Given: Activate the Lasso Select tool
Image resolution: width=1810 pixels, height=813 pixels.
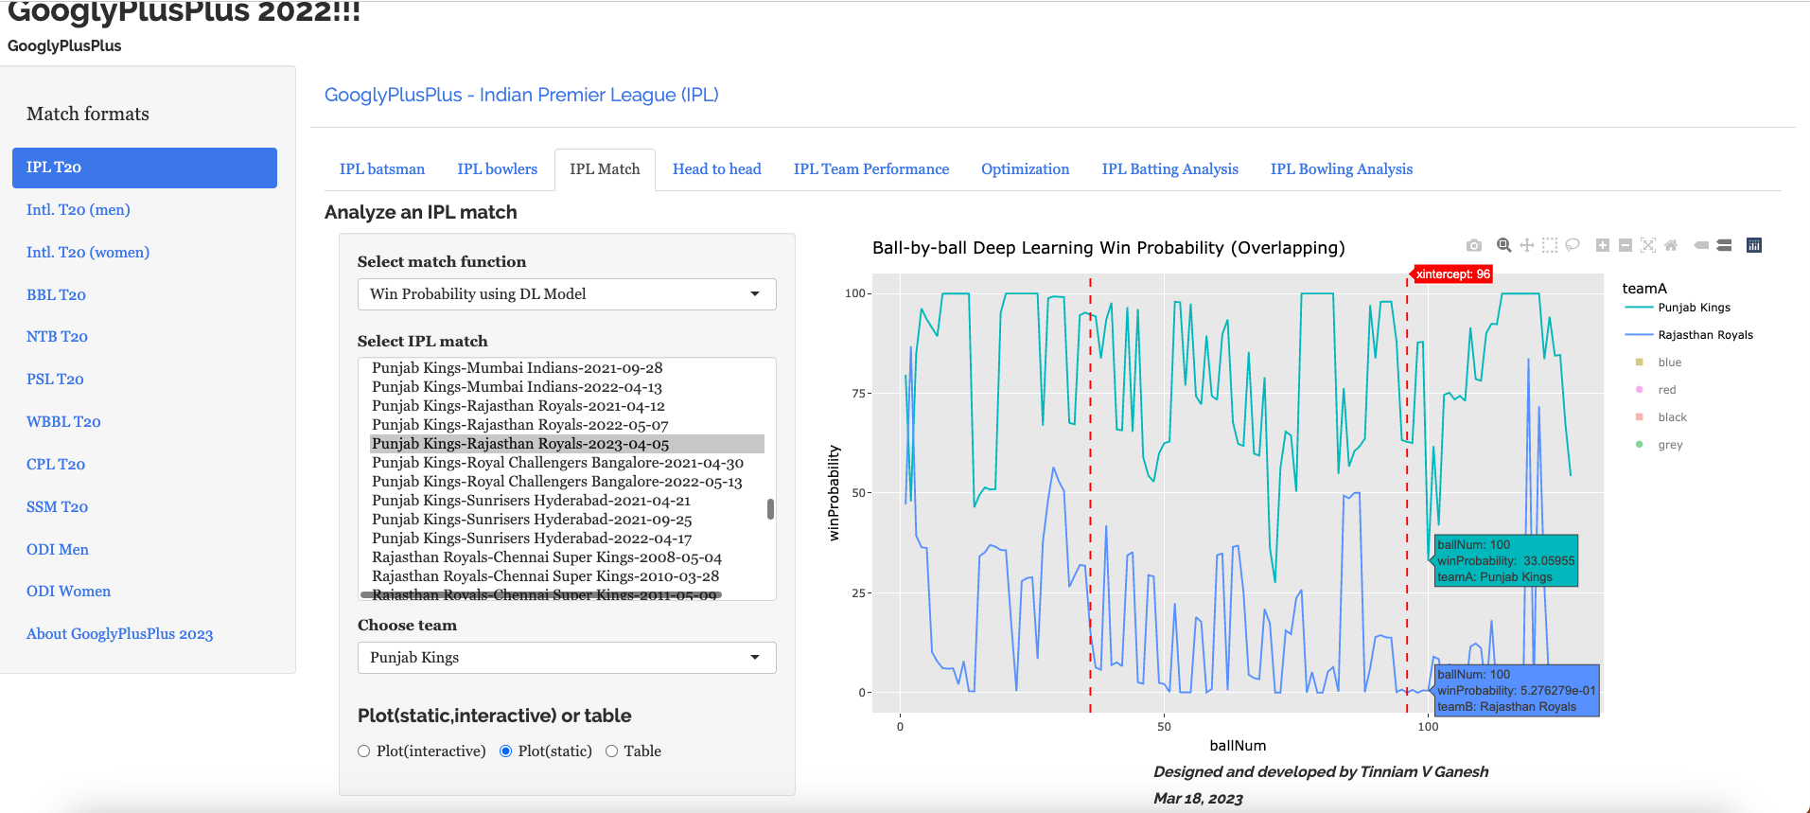Looking at the screenshot, I should coord(1573,245).
